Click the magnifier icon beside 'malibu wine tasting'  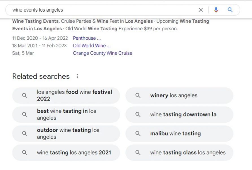138,133
